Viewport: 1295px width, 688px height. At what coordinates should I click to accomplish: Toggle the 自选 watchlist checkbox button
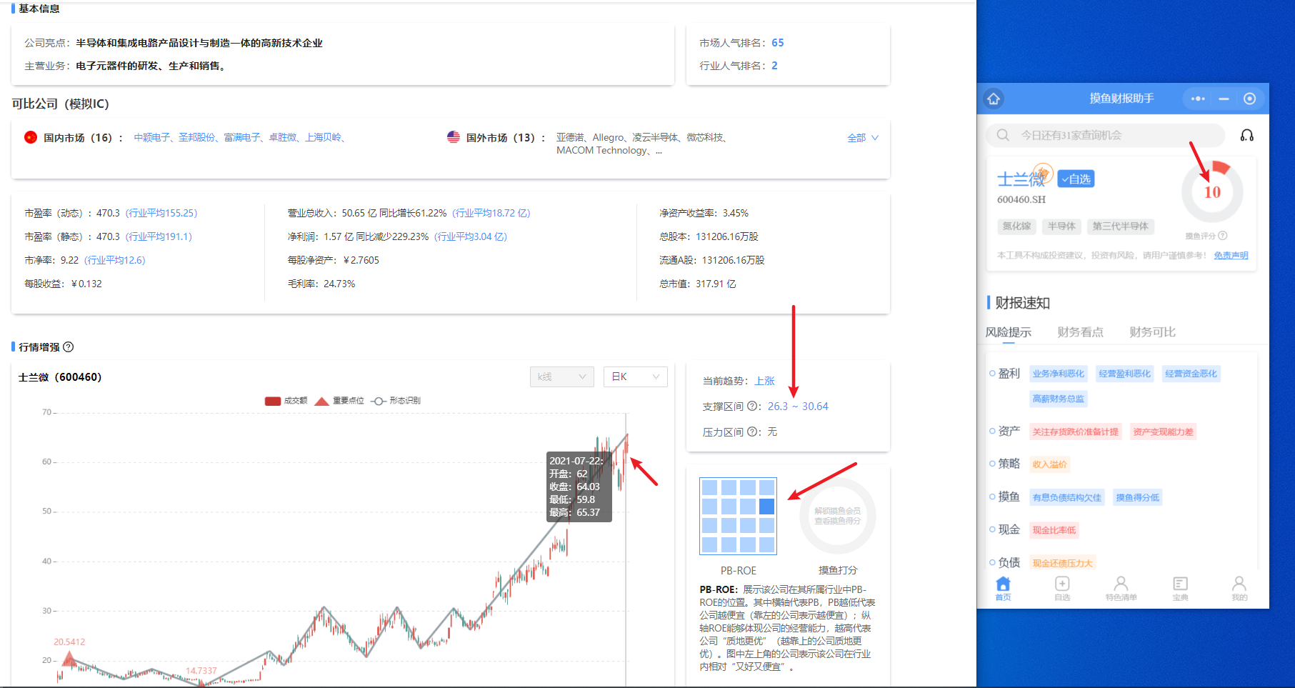point(1076,179)
